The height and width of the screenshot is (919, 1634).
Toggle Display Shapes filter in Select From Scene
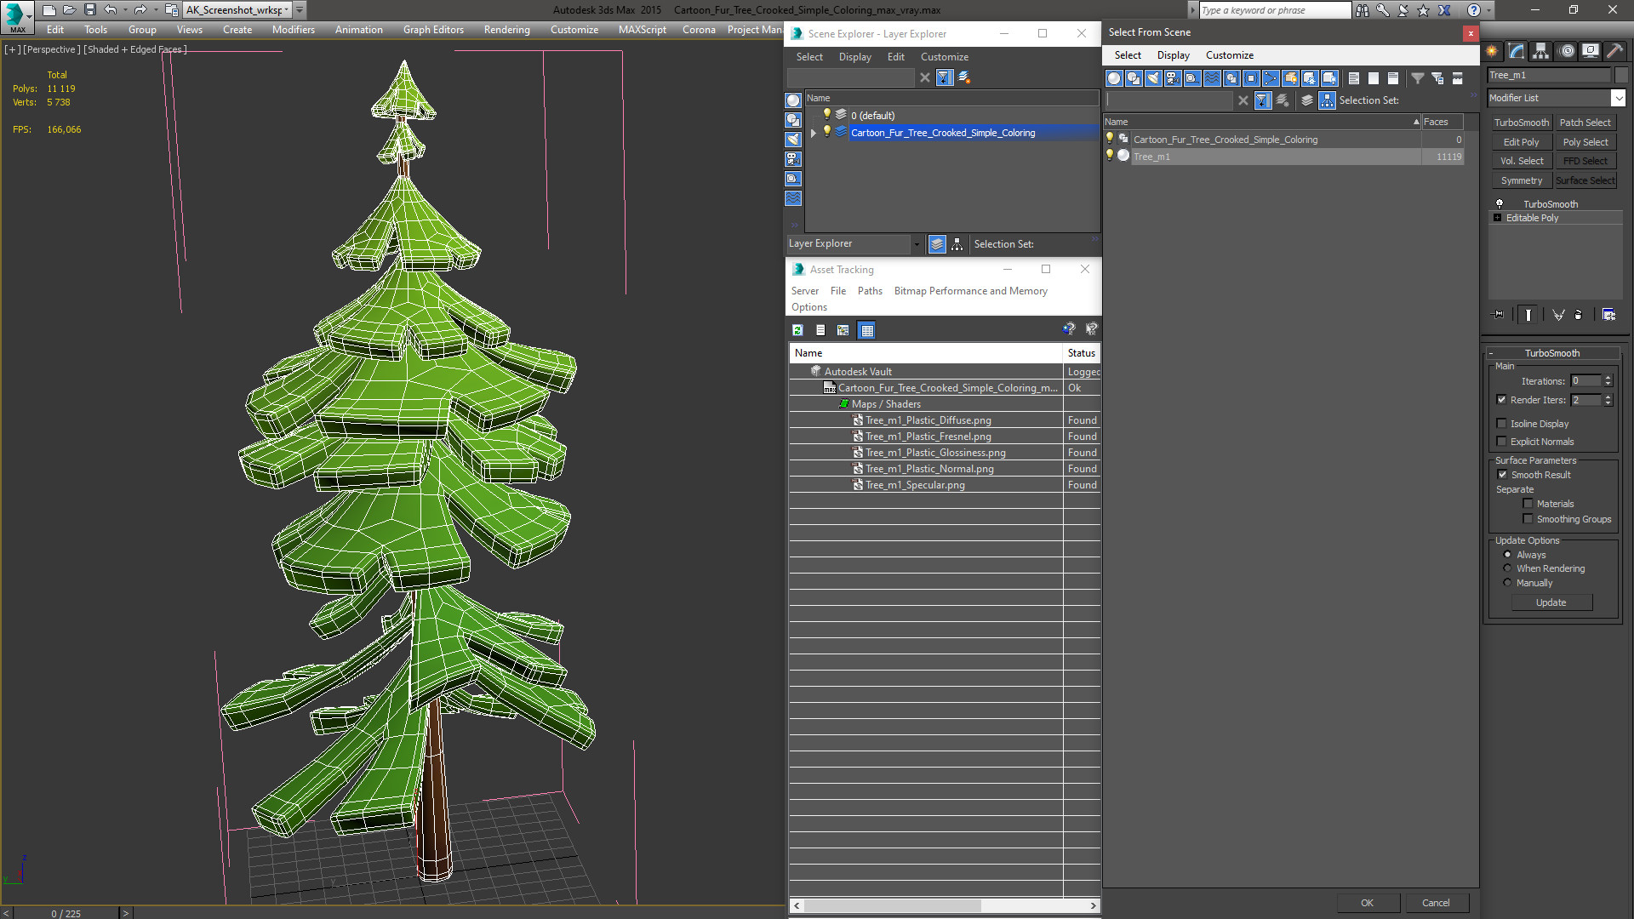[1134, 78]
